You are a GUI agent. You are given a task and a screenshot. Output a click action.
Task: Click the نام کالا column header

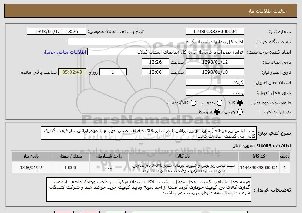(x=184, y=156)
